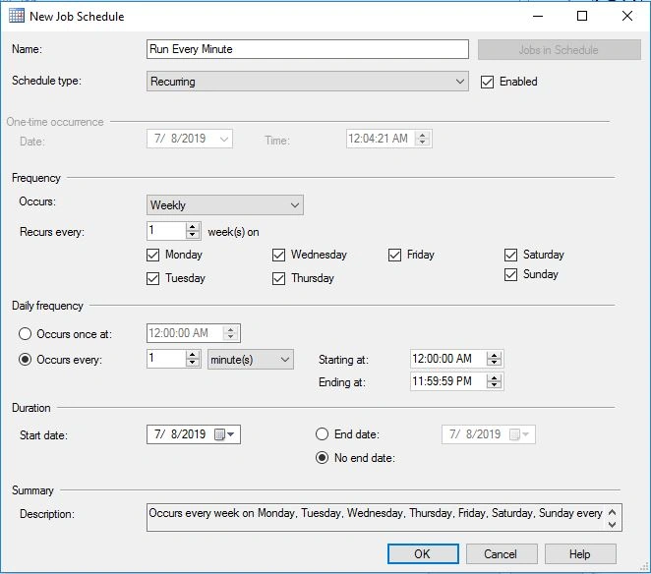Image resolution: width=651 pixels, height=574 pixels.
Task: Uncheck the Wednesday checkbox
Action: [x=278, y=255]
